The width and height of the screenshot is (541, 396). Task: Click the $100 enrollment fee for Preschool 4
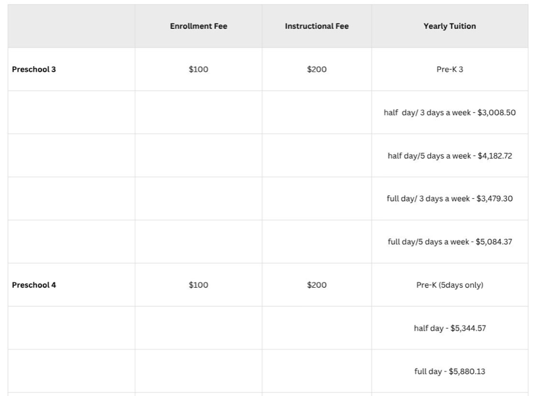click(198, 285)
